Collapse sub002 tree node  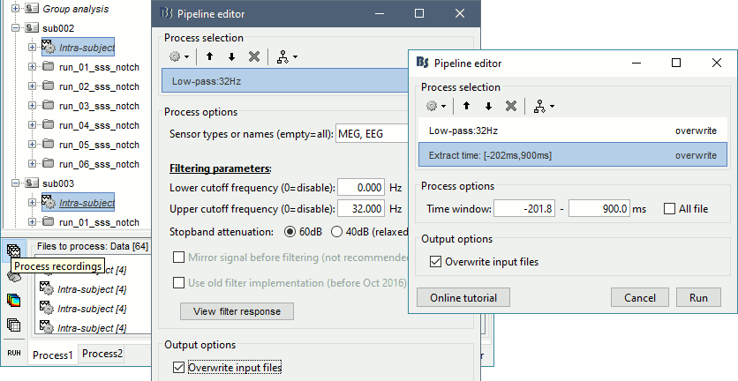point(16,28)
